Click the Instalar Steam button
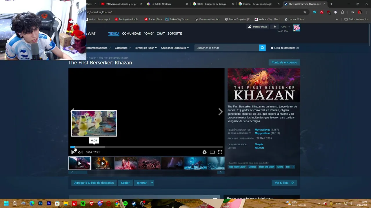The width and height of the screenshot is (371, 208). coord(258,27)
